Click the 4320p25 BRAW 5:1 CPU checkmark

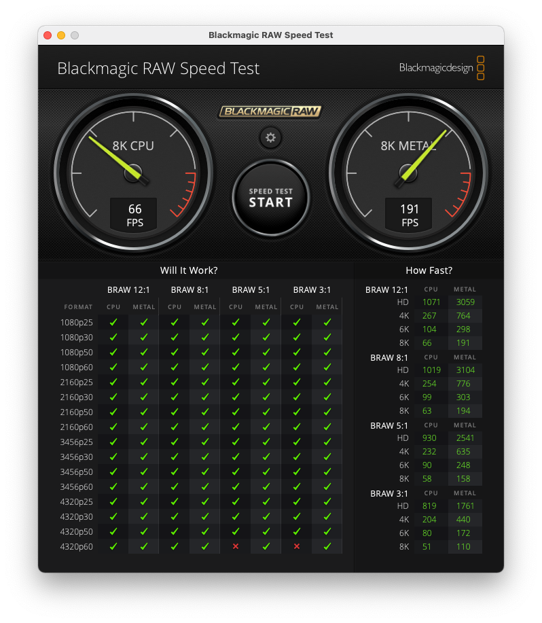(236, 501)
